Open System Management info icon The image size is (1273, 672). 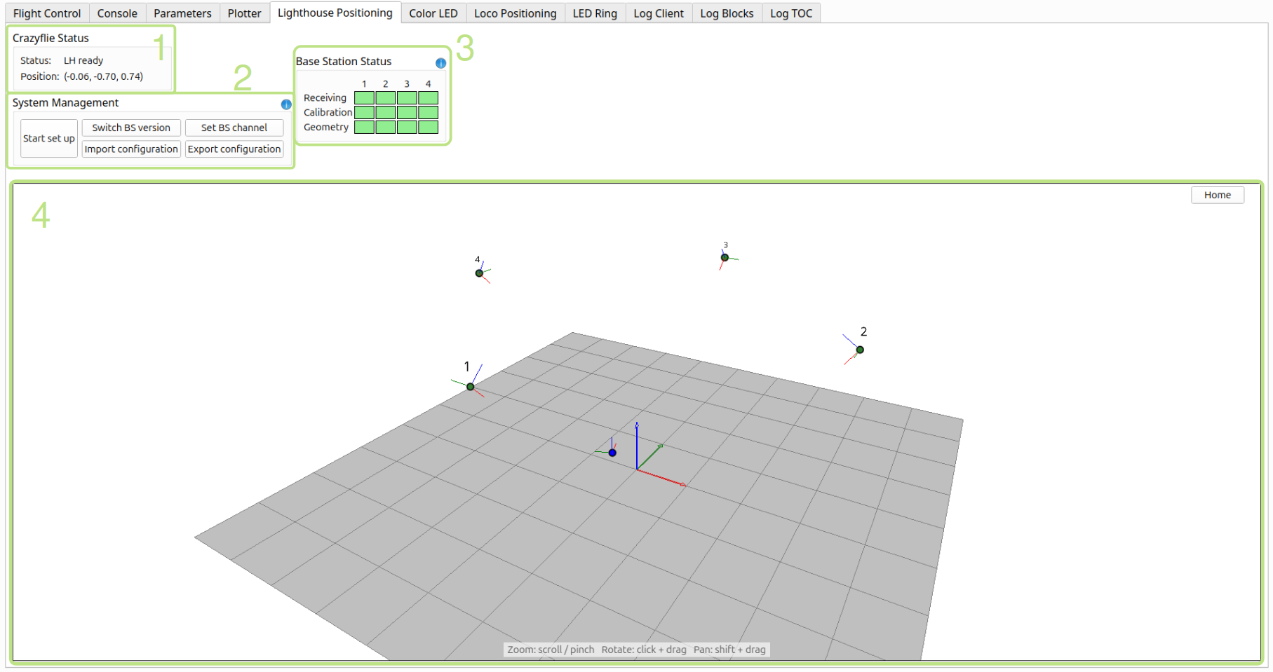click(286, 104)
